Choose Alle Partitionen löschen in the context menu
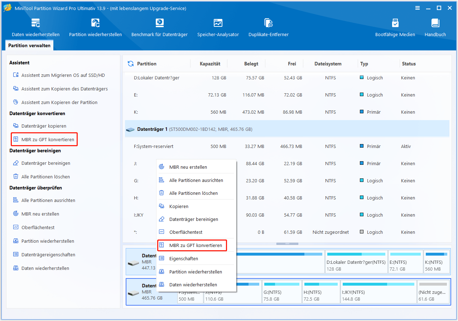The width and height of the screenshot is (458, 321). 196,193
